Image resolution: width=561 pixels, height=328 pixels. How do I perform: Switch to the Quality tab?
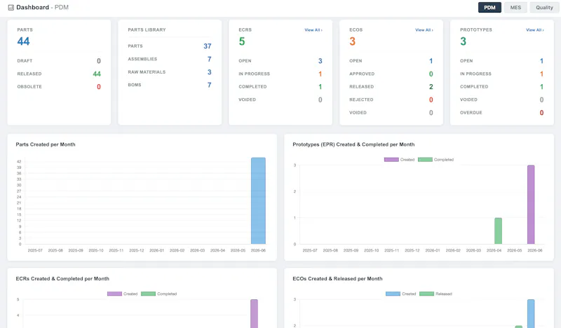[x=544, y=8]
